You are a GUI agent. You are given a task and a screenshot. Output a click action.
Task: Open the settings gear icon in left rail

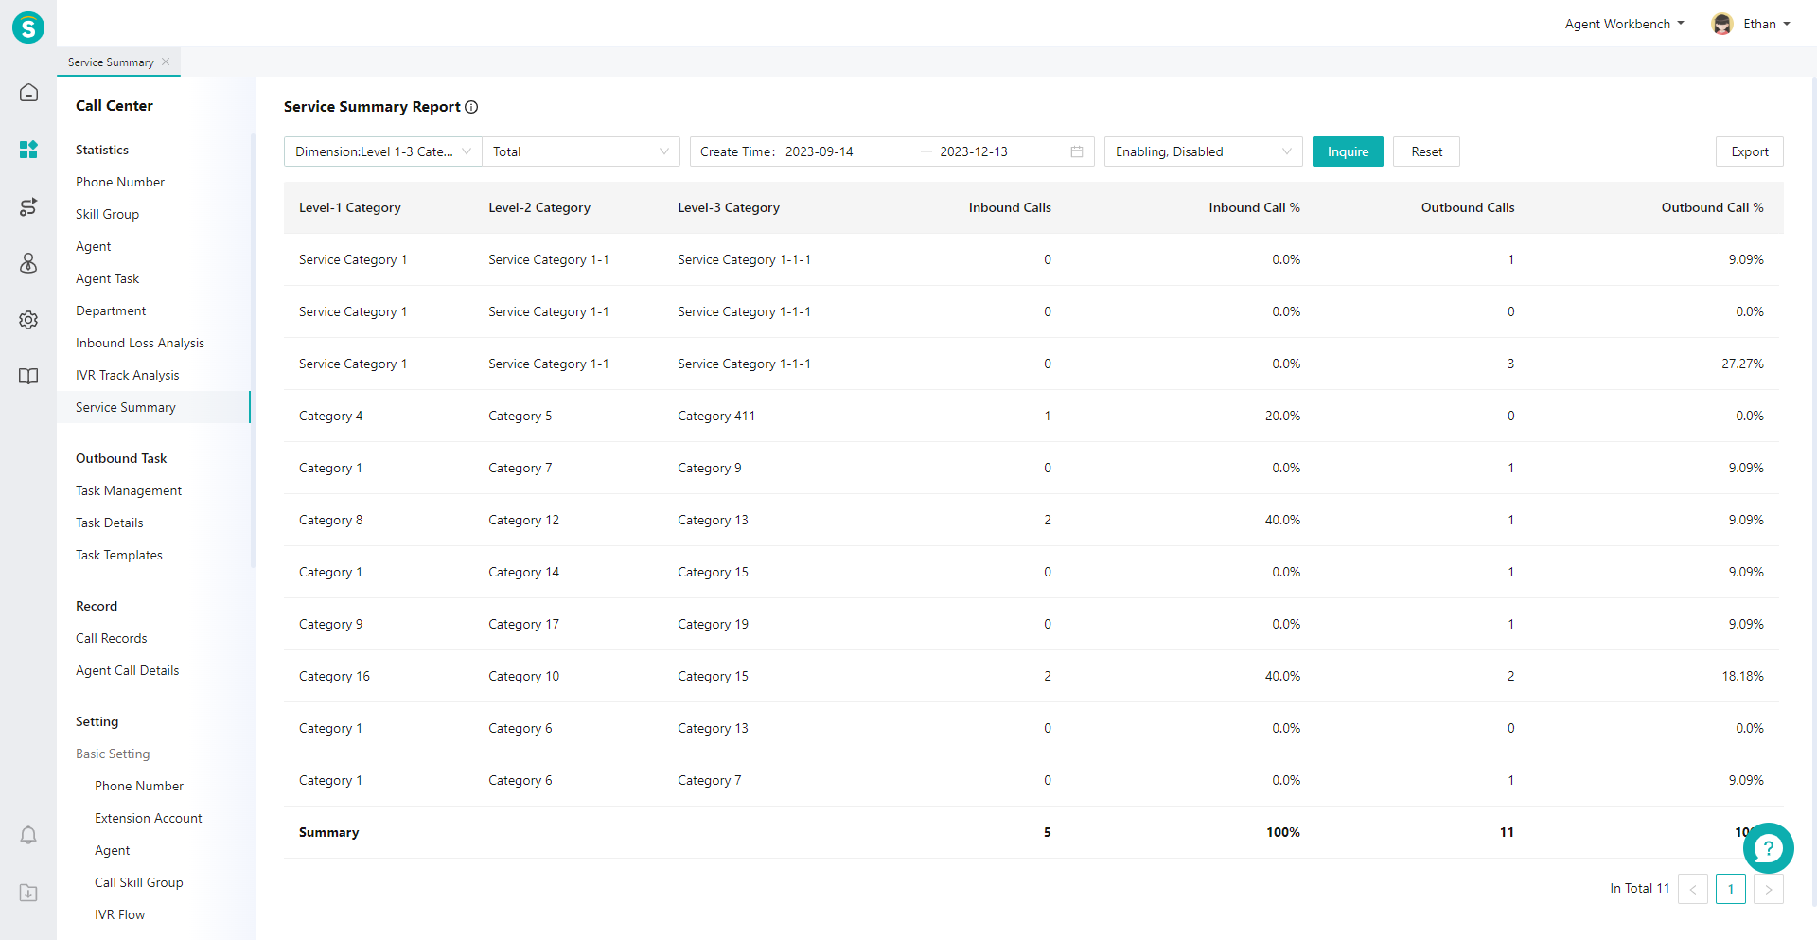pos(28,320)
